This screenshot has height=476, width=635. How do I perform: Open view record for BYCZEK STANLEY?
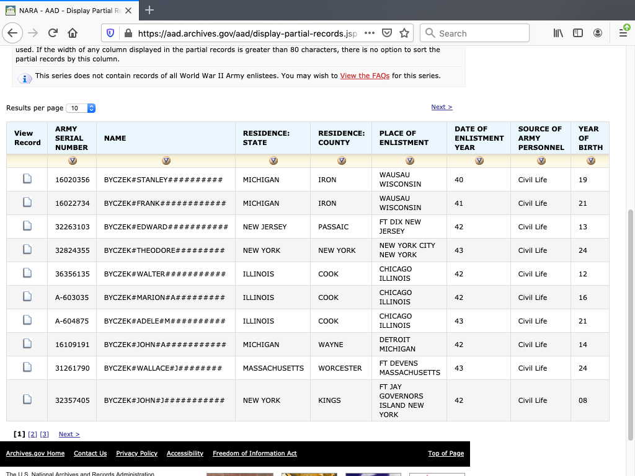(x=27, y=179)
